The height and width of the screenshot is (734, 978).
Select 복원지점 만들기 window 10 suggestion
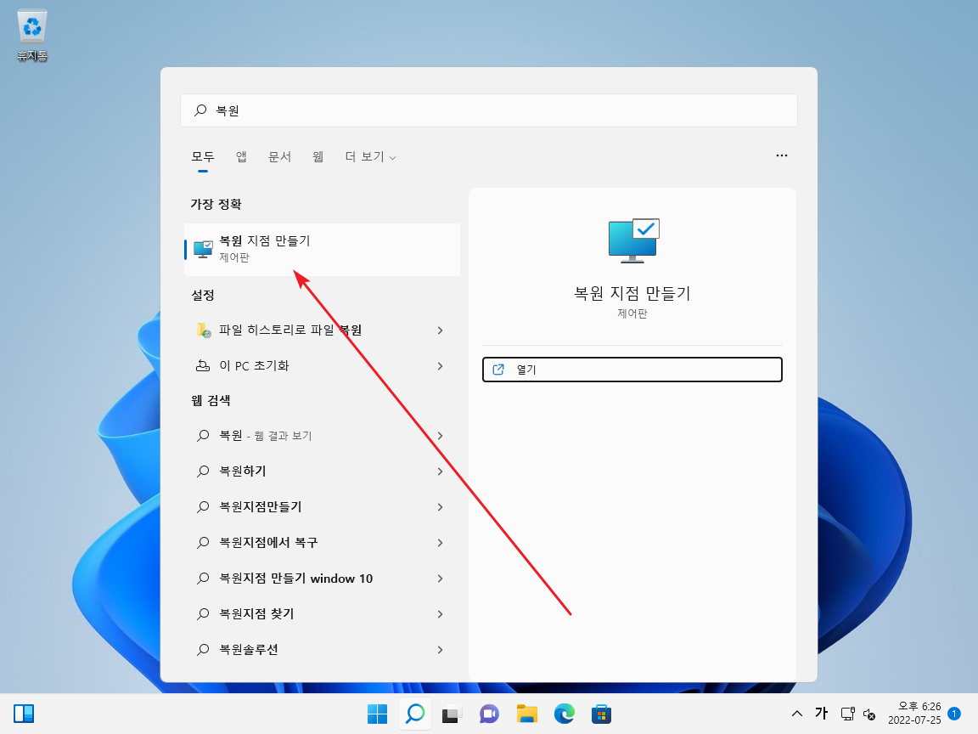322,579
